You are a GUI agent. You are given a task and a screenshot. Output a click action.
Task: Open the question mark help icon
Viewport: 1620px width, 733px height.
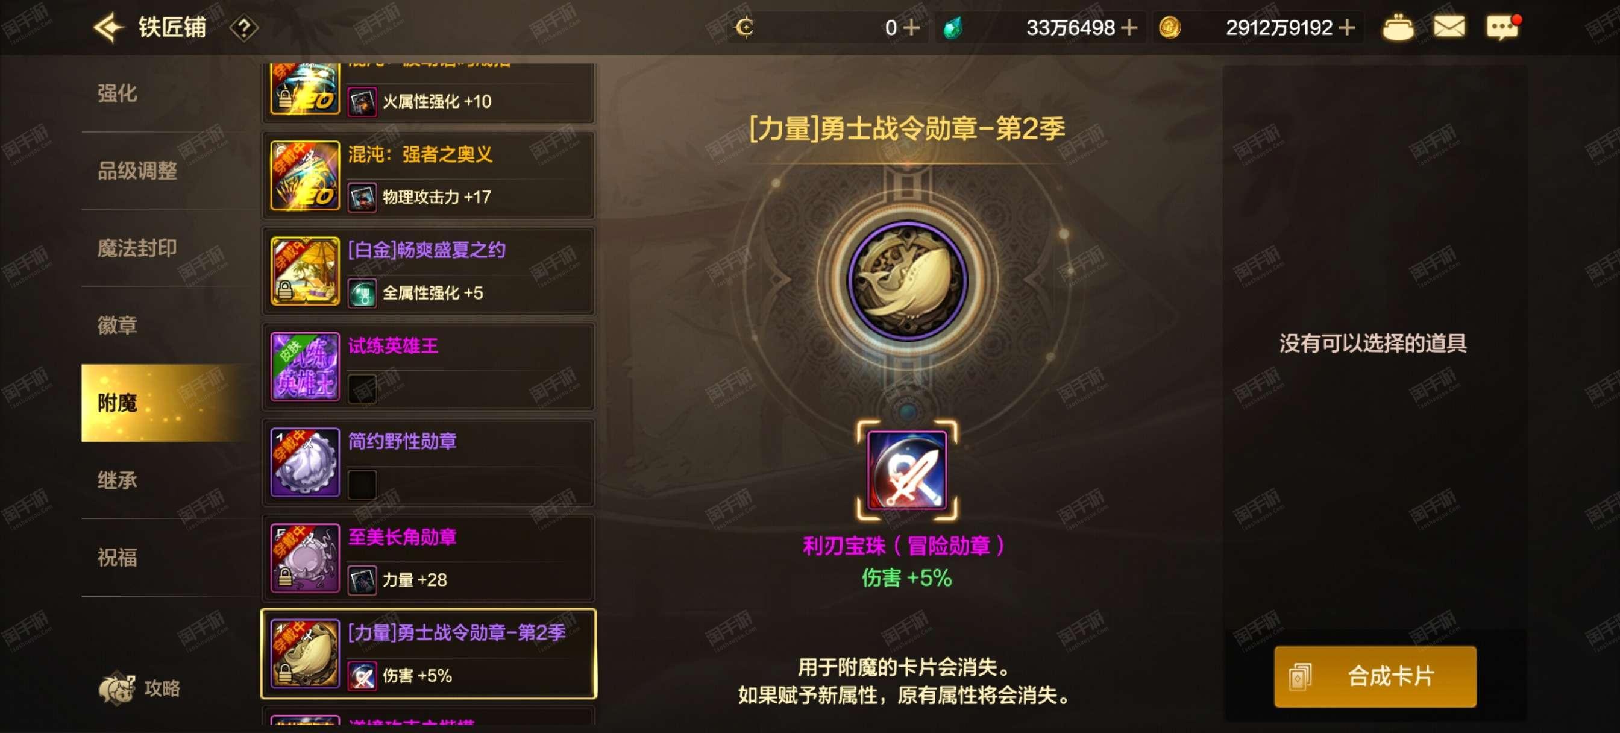[244, 28]
